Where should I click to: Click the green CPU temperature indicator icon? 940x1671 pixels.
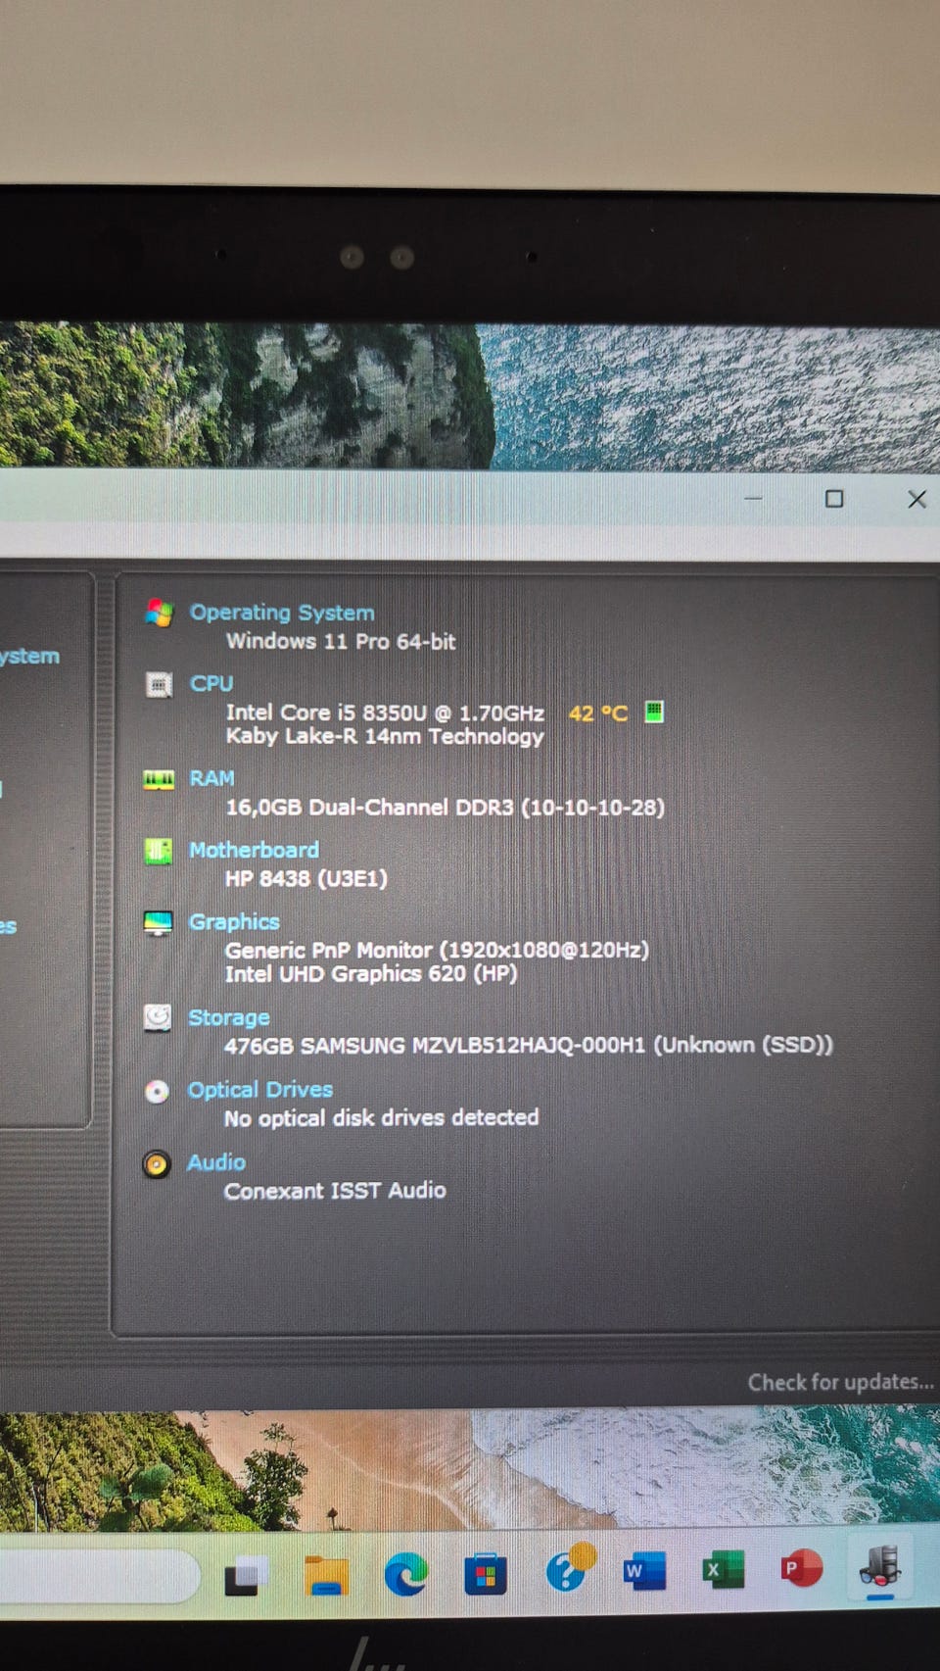pyautogui.click(x=654, y=712)
